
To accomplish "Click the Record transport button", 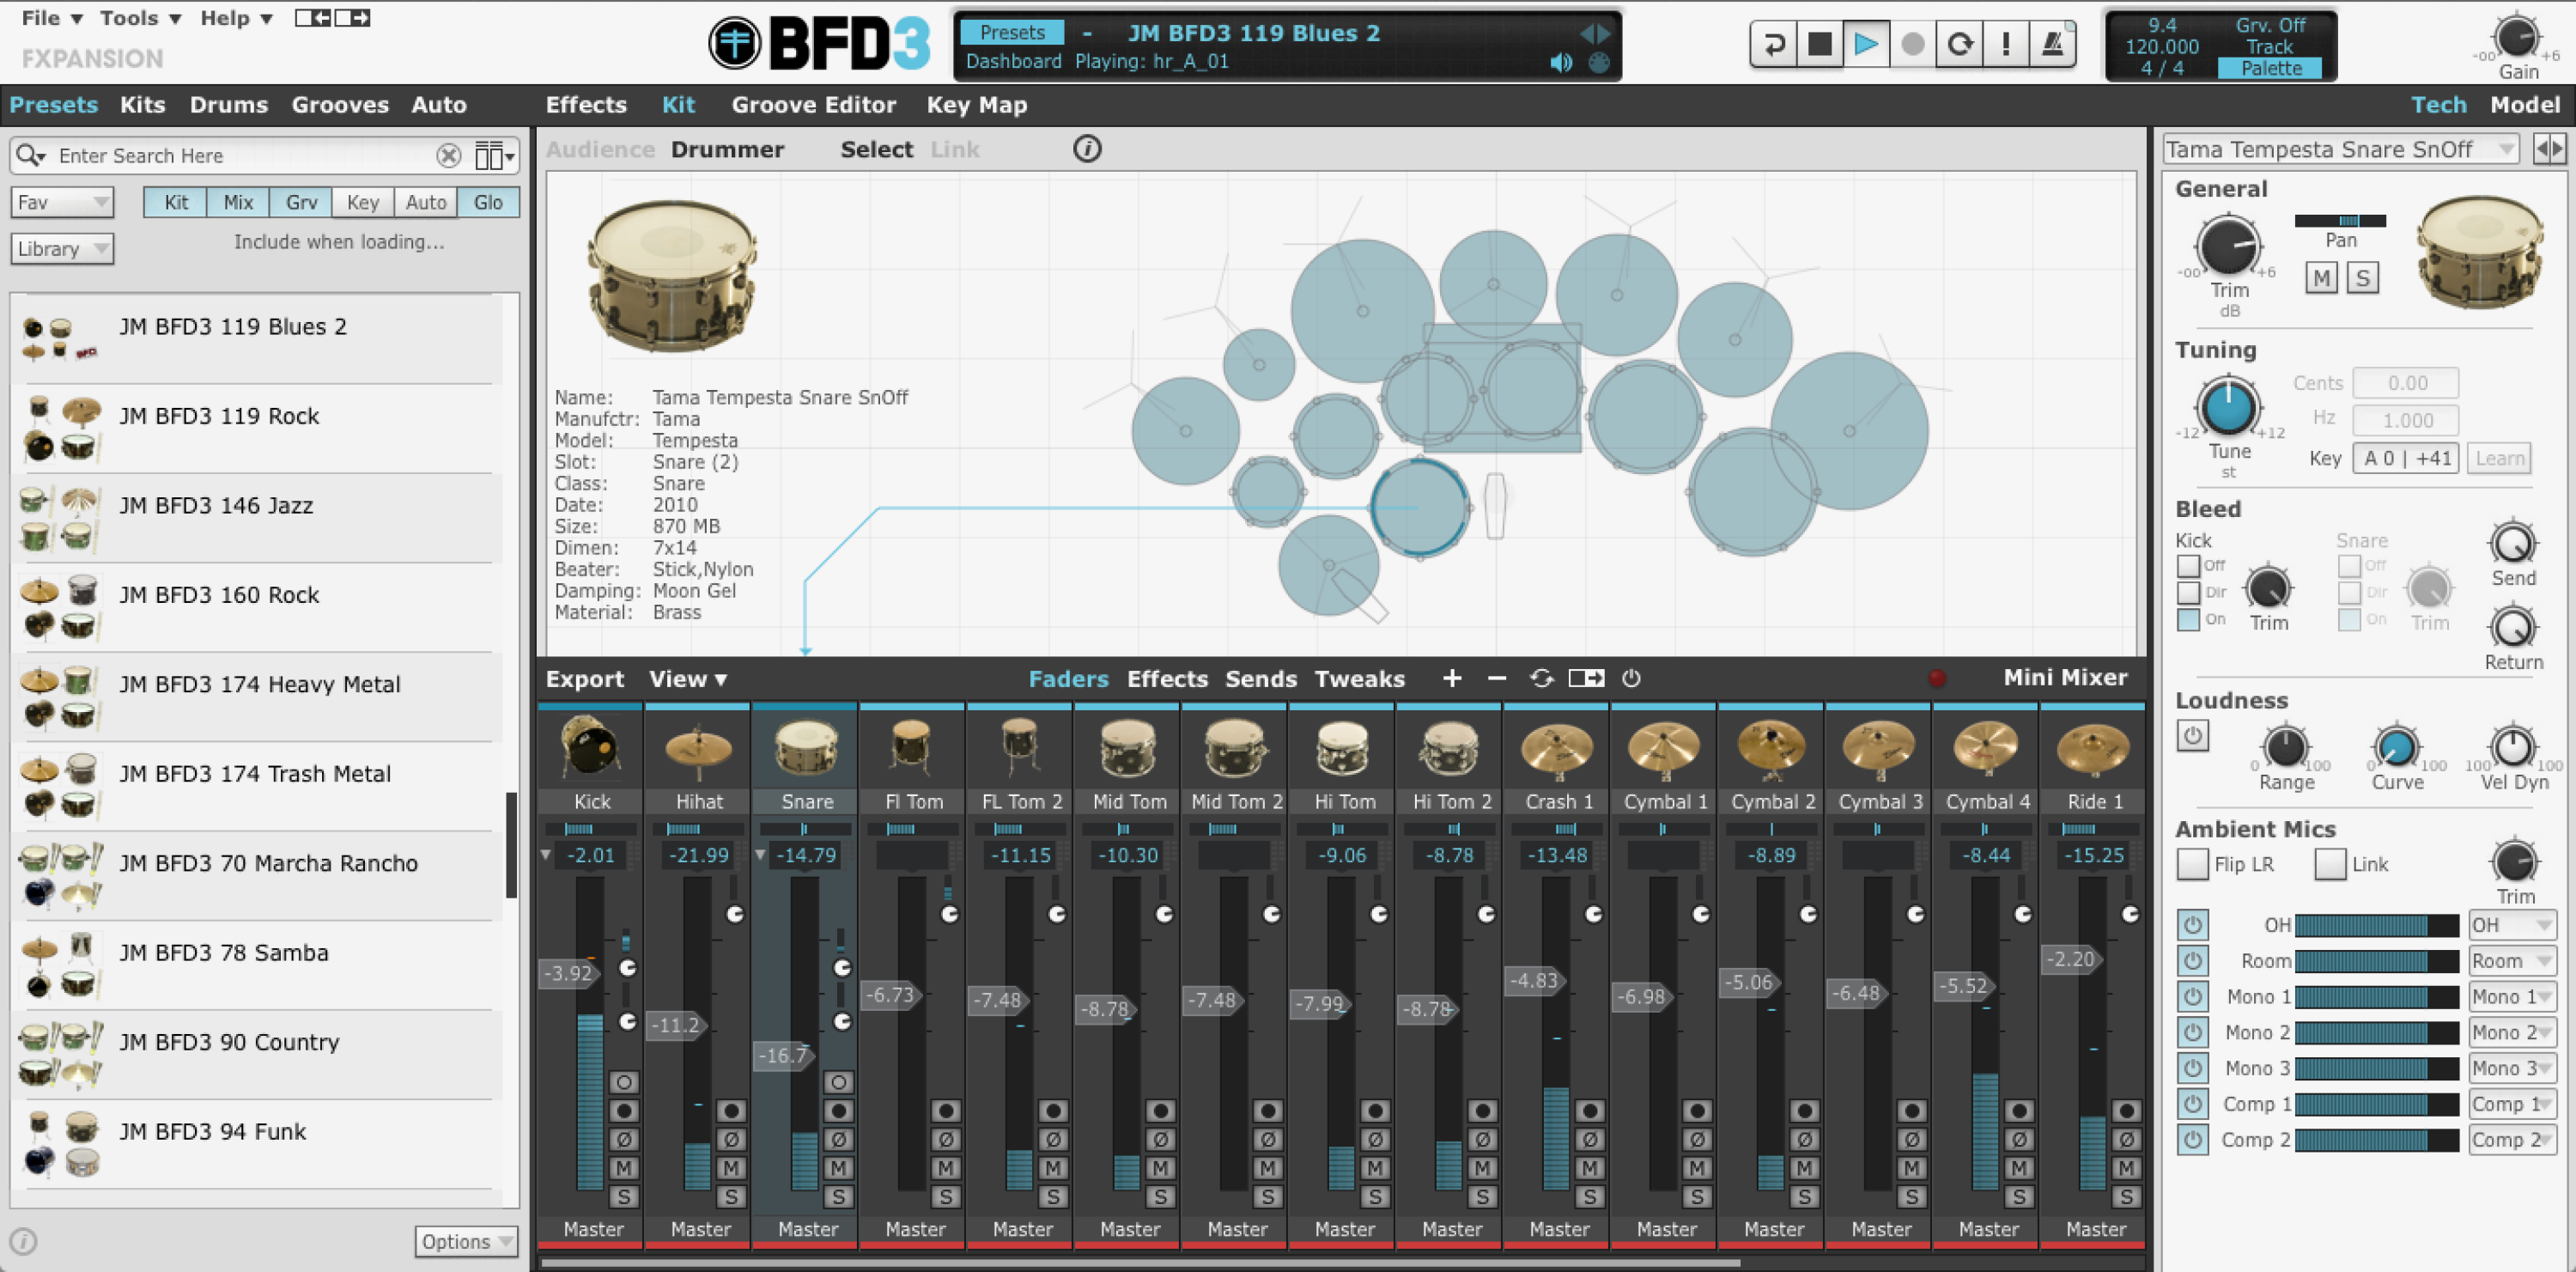I will [1911, 44].
